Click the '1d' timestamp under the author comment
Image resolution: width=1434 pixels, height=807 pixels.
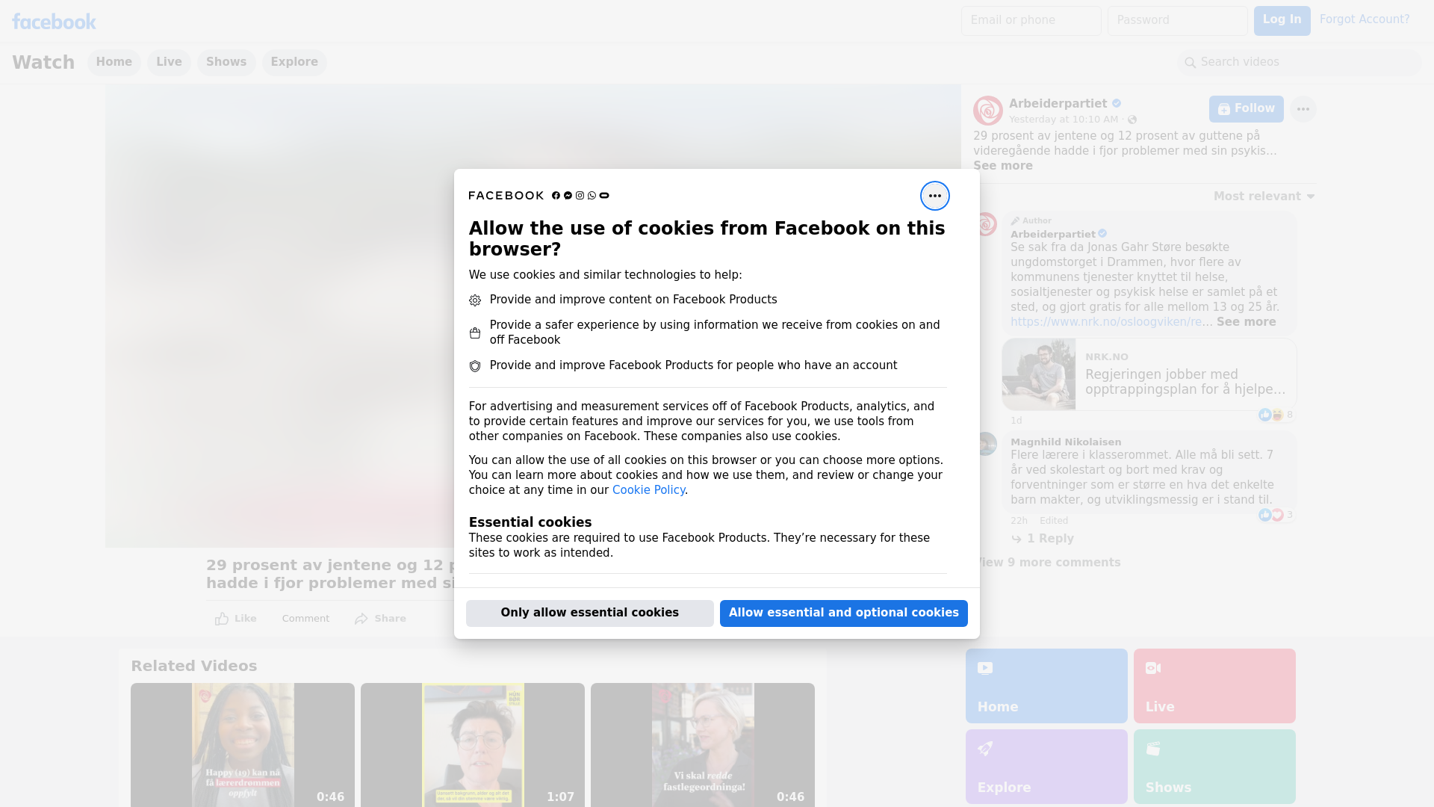point(1016,421)
